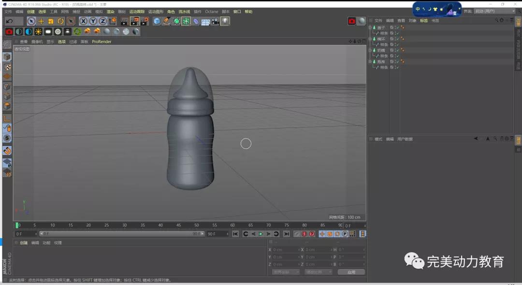The height and width of the screenshot is (285, 522).
Task: Click the 应用 apply button
Action: (x=351, y=272)
